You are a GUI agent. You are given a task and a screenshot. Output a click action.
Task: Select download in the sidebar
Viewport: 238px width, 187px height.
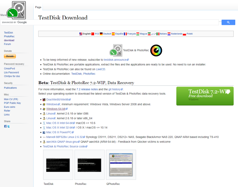click(9, 40)
